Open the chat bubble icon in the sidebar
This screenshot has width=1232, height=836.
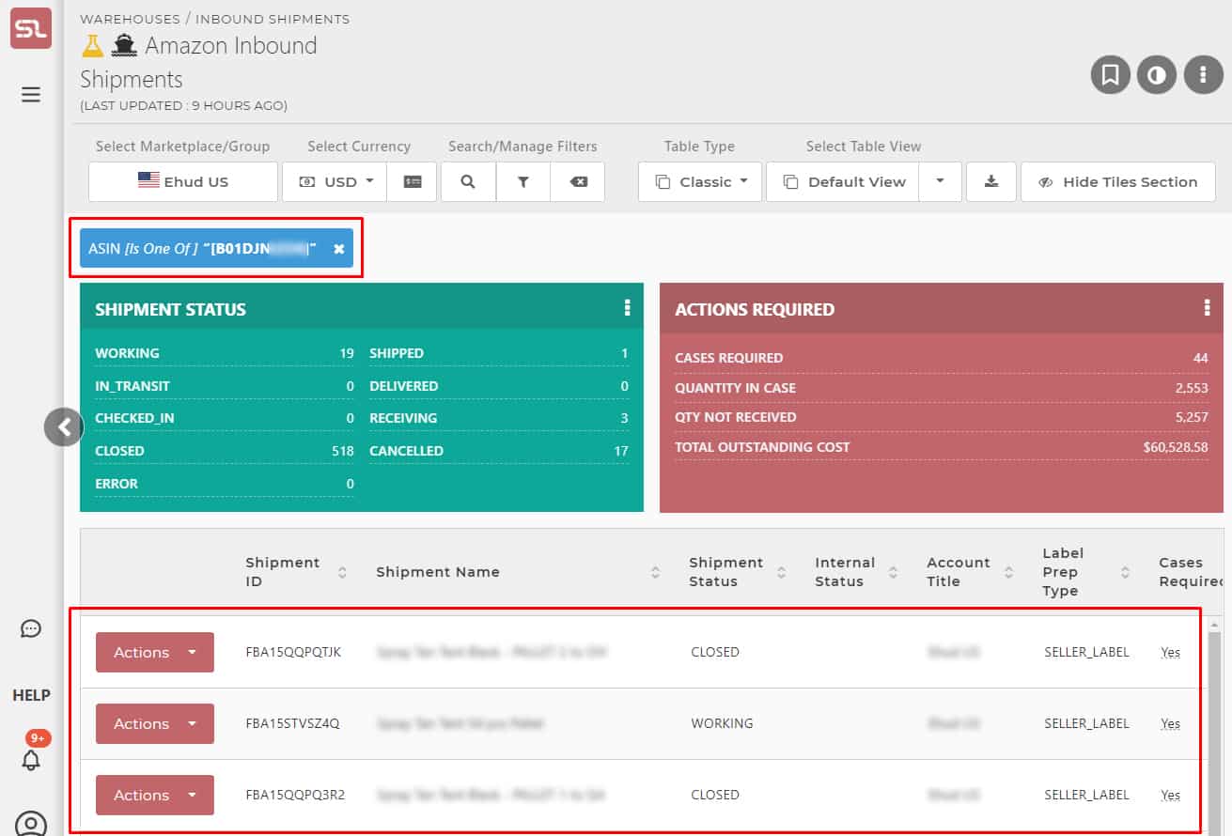pos(31,628)
